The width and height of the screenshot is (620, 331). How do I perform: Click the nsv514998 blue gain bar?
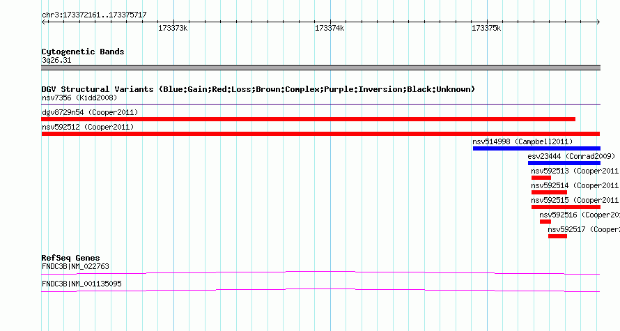point(536,148)
